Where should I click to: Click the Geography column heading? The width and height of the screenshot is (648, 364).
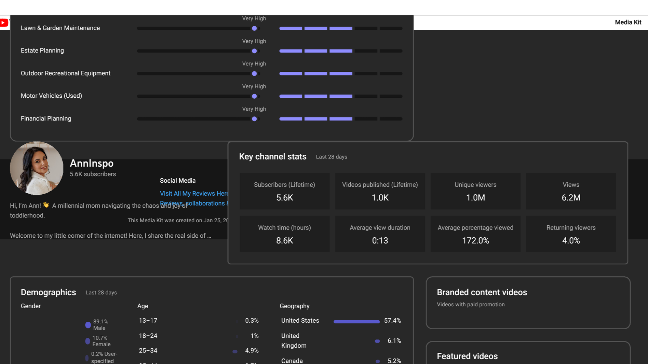click(295, 306)
